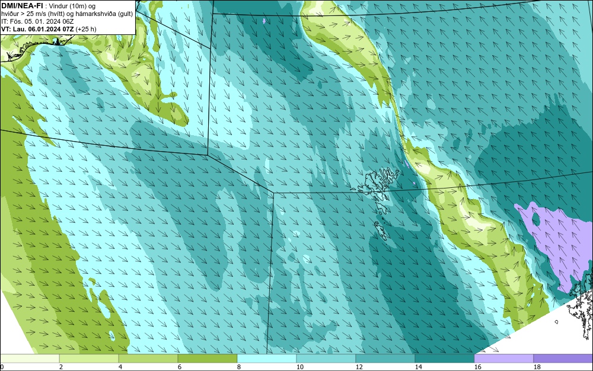This screenshot has width=593, height=371.
Task: Click the 'VT: Lau. 06.01.2024 07Z' line
Action: [49, 29]
